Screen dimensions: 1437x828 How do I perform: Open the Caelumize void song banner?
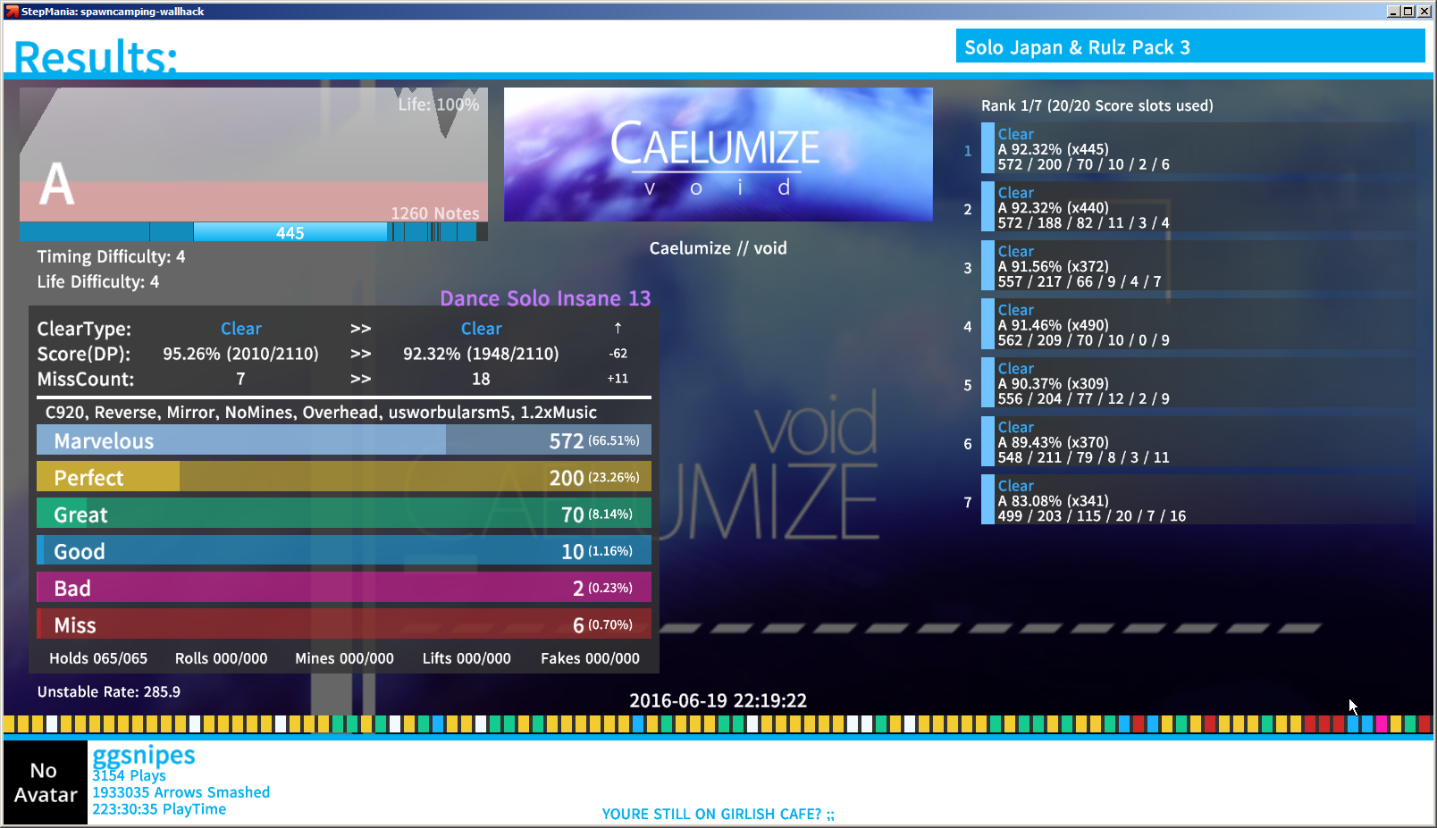(718, 154)
